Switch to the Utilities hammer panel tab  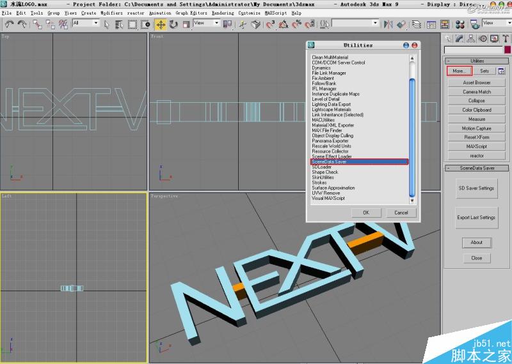(506, 39)
